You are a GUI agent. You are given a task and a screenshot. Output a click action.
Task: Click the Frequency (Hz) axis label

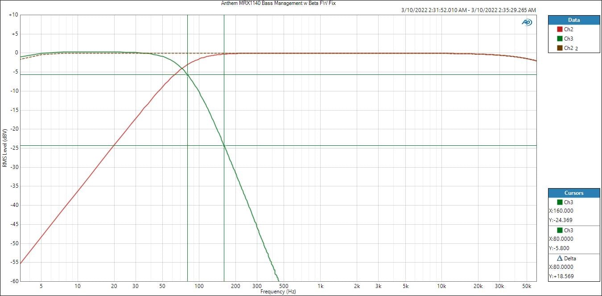coord(278,292)
